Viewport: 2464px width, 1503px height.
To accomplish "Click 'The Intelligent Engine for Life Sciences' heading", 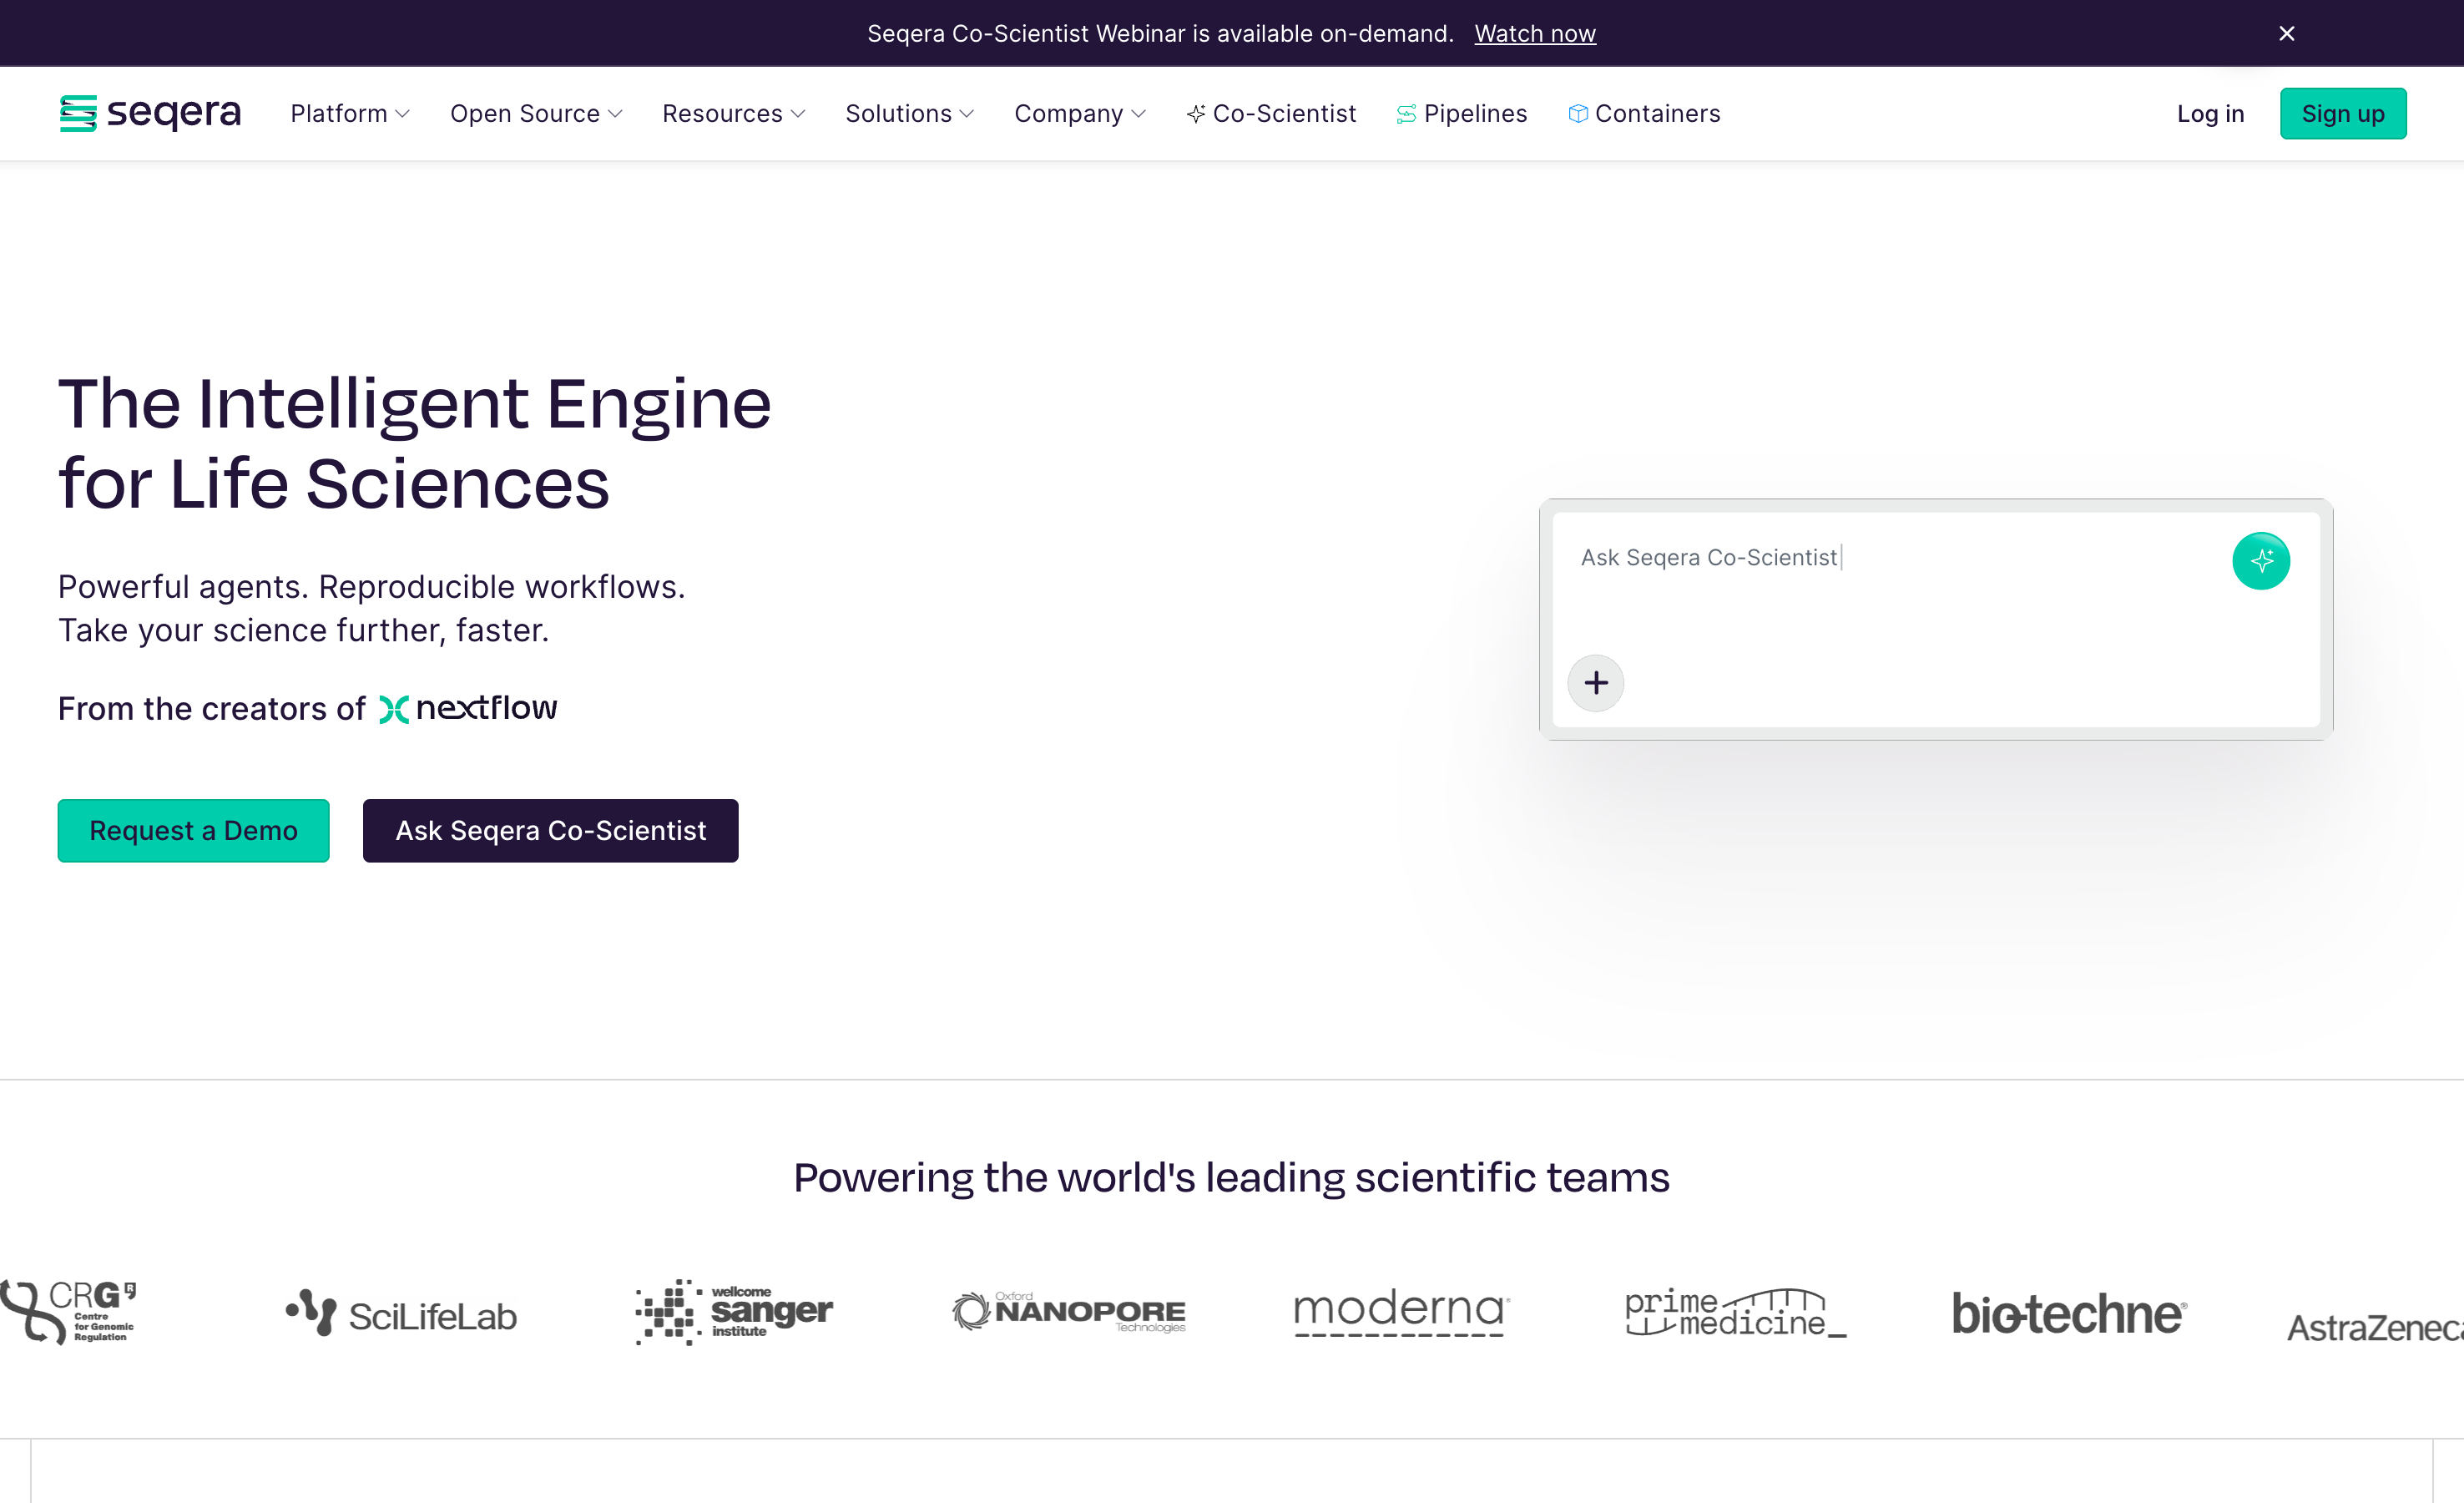I will [x=414, y=443].
